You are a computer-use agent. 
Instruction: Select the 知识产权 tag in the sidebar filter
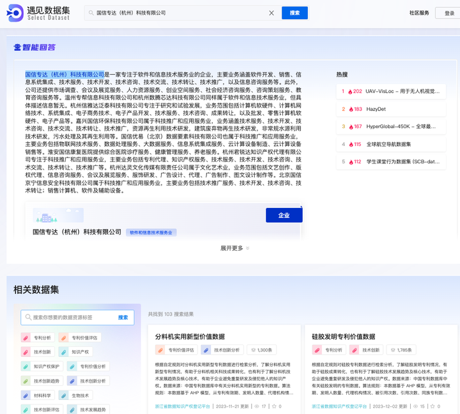coord(75,351)
